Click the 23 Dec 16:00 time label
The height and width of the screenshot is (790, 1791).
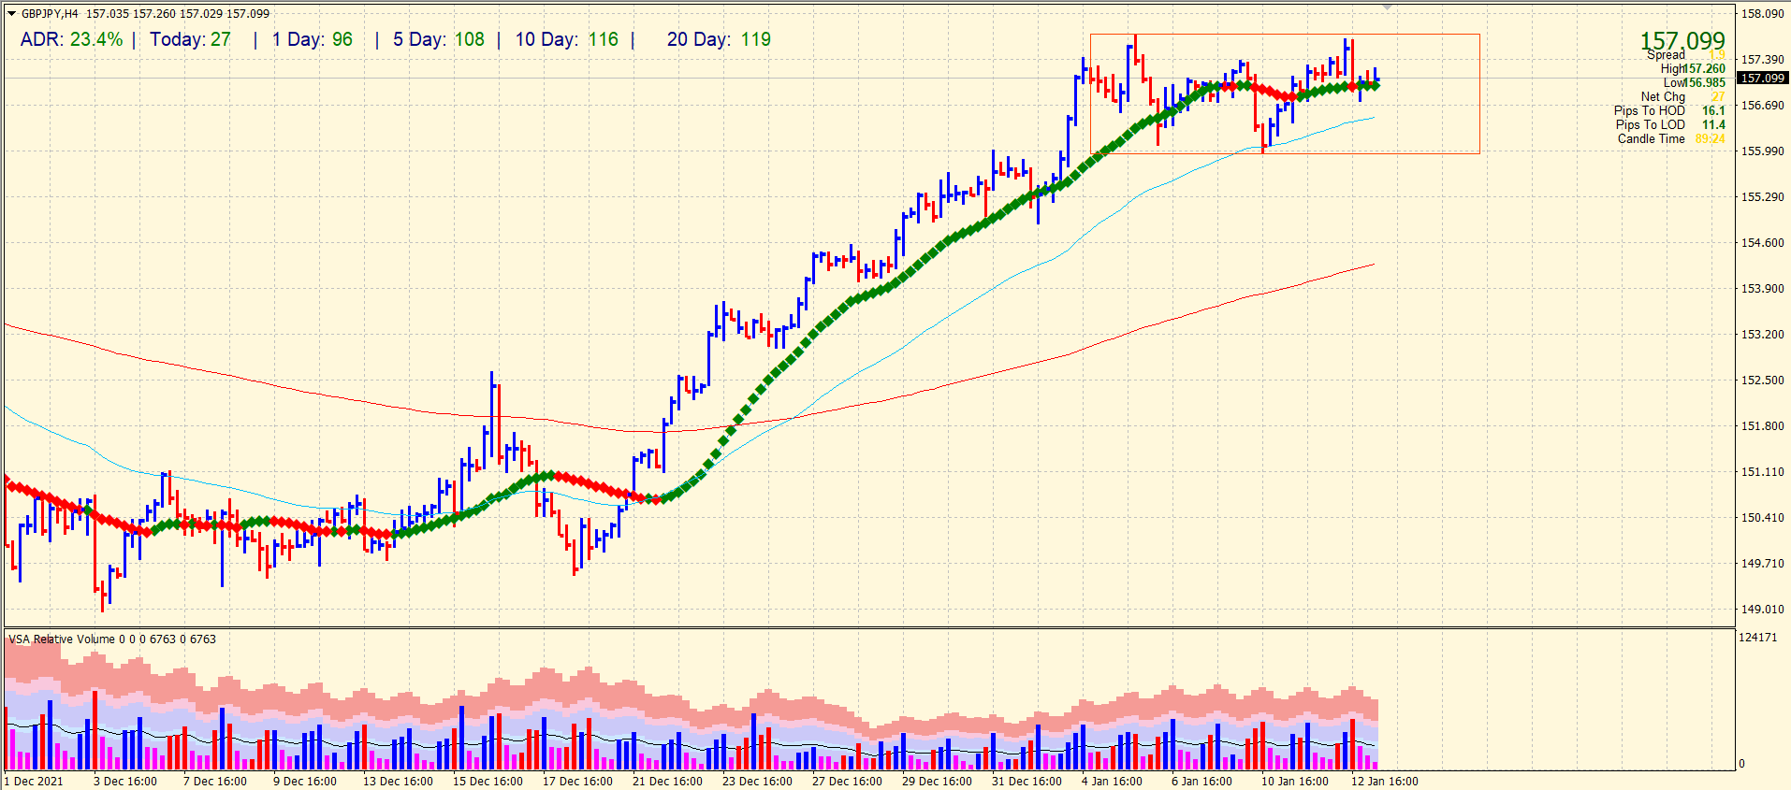pyautogui.click(x=757, y=782)
